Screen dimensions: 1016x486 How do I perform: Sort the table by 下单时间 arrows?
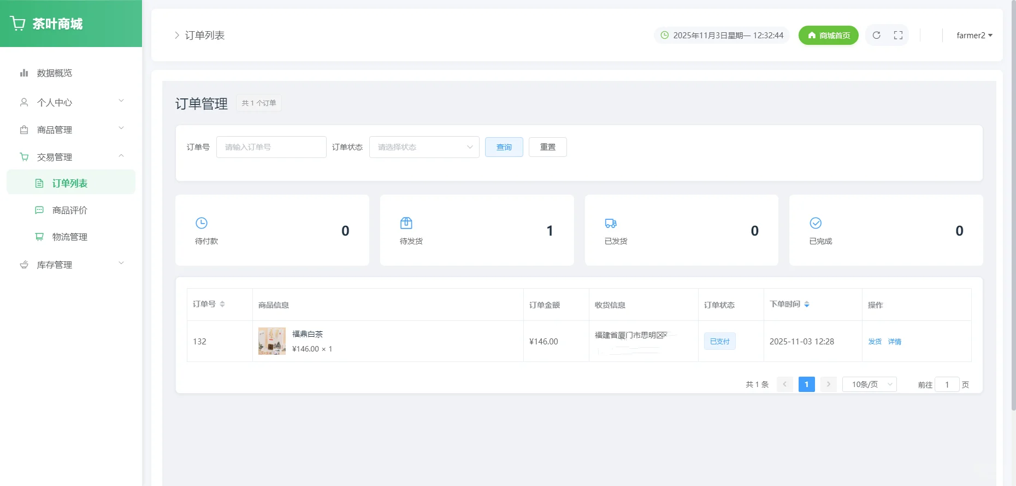(x=807, y=304)
